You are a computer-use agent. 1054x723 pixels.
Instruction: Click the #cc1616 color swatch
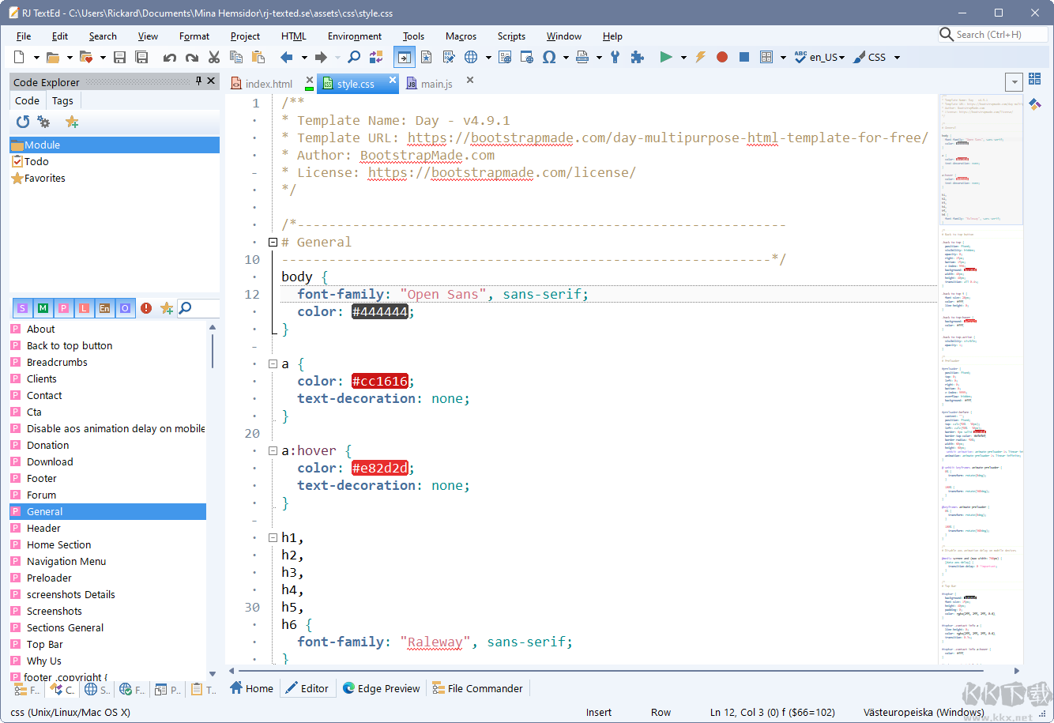(380, 381)
